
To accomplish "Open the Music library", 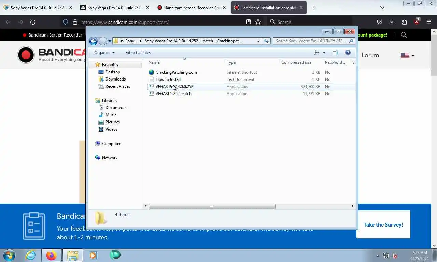I will (111, 115).
